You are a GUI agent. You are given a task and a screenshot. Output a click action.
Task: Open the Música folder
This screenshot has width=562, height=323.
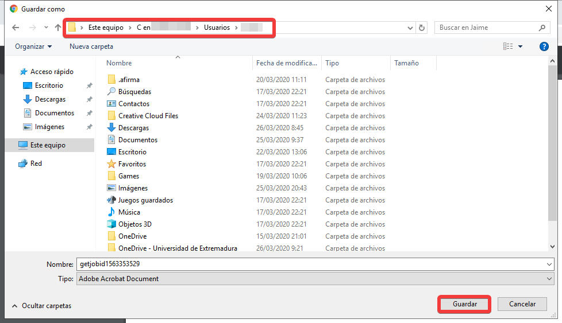pos(129,212)
